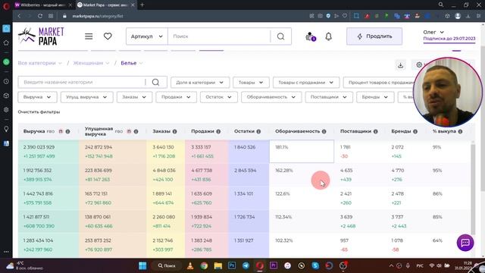Open the Доля в категории filter
Screen dimensions: 485x273
point(200,83)
